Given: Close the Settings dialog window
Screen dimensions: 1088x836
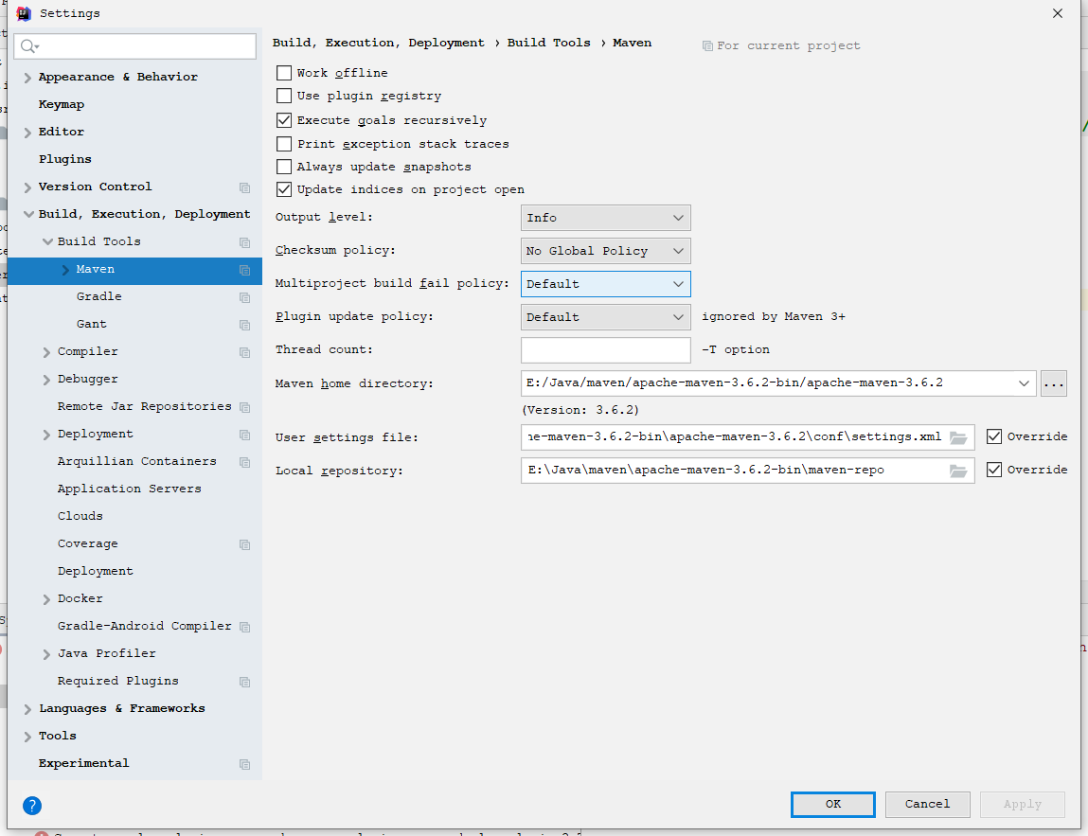Looking at the screenshot, I should pyautogui.click(x=1057, y=13).
